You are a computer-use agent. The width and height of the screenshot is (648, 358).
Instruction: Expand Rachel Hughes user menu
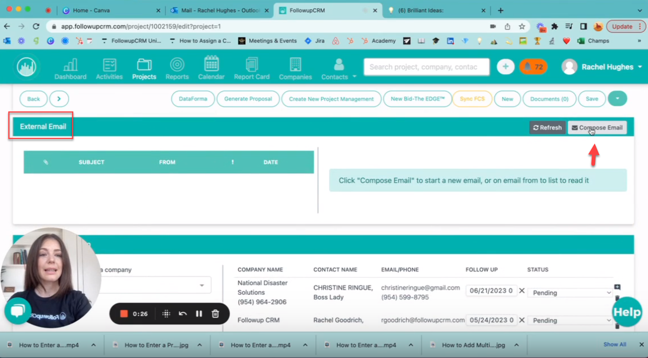point(602,67)
